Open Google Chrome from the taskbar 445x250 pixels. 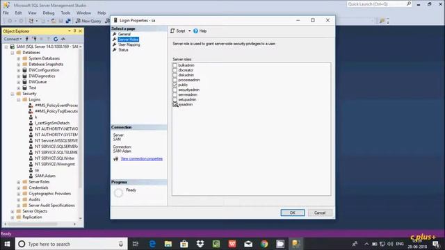(x=264, y=244)
